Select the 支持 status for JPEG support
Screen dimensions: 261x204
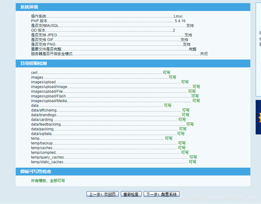tap(188, 35)
